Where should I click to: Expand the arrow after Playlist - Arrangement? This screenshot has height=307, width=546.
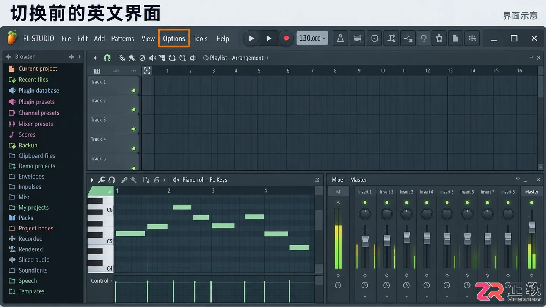pos(268,58)
